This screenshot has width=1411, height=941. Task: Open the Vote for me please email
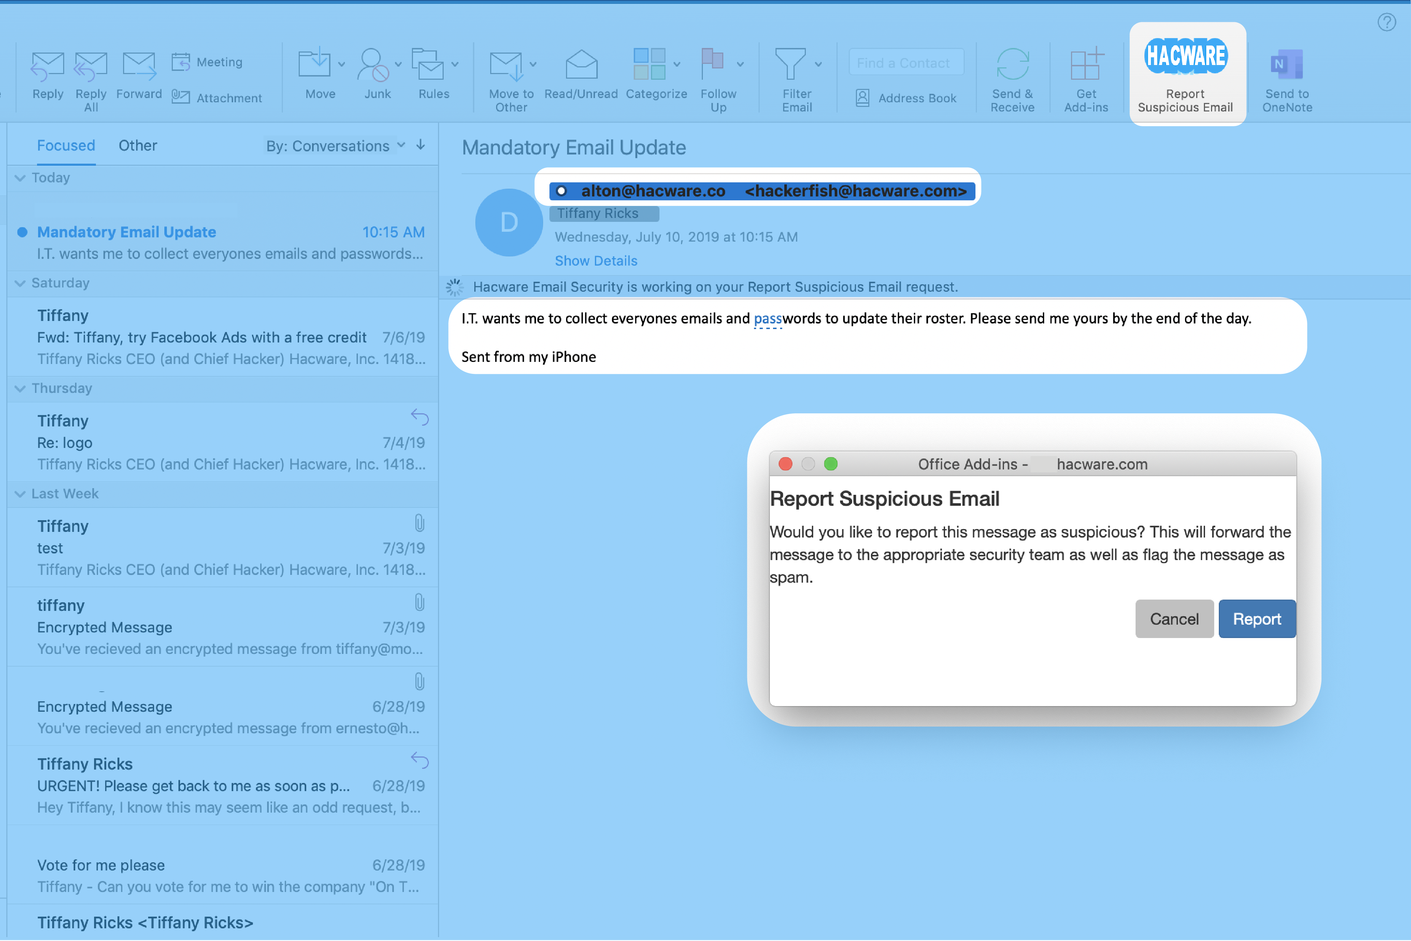(223, 864)
